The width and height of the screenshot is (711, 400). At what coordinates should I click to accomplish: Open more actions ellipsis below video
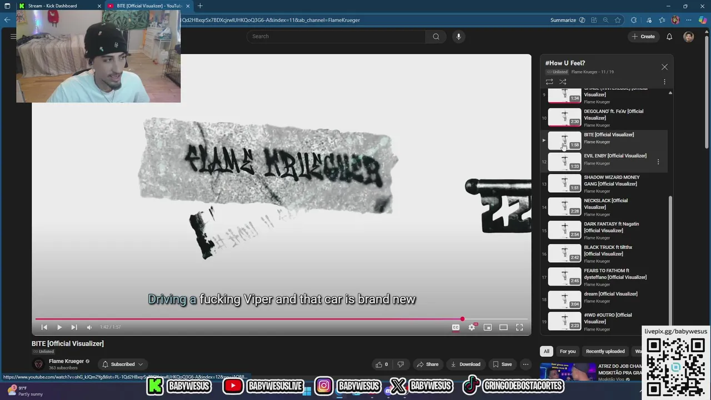(525, 364)
